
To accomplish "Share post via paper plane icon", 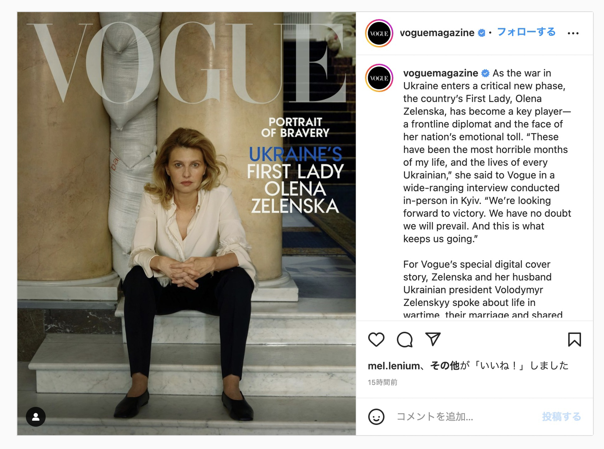I will (433, 339).
